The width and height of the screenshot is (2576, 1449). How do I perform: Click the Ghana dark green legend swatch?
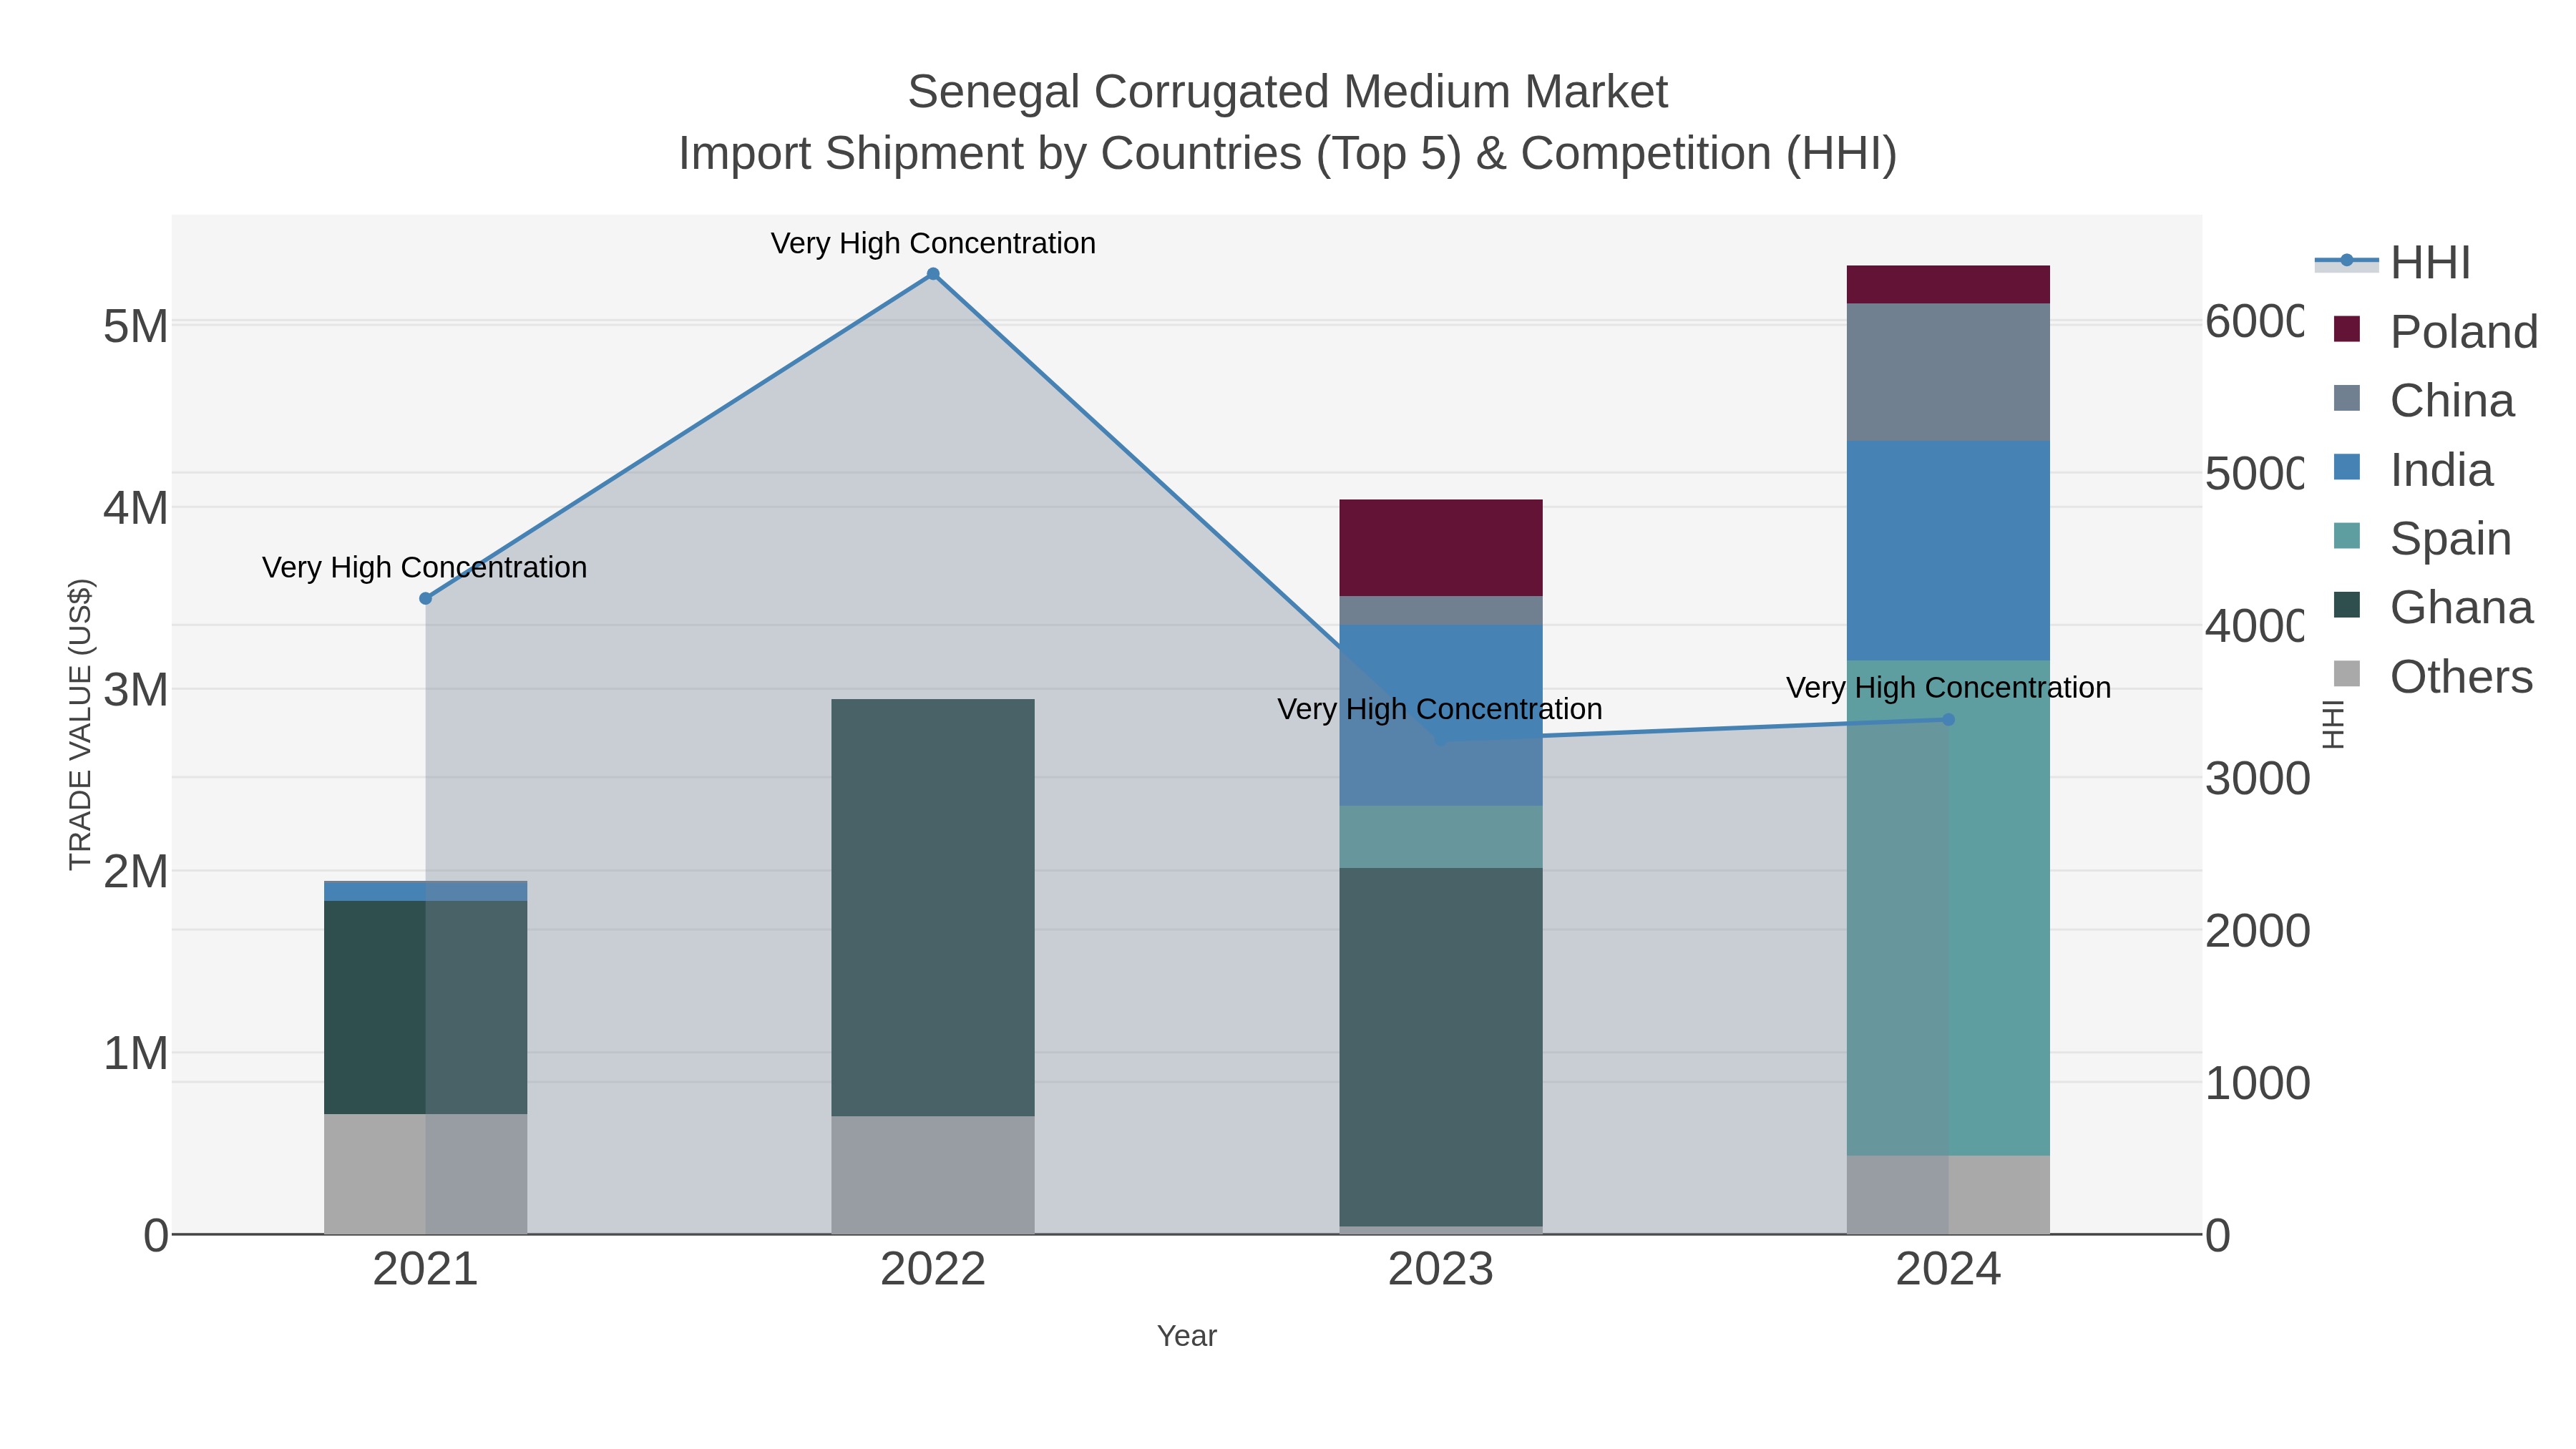pyautogui.click(x=2346, y=605)
